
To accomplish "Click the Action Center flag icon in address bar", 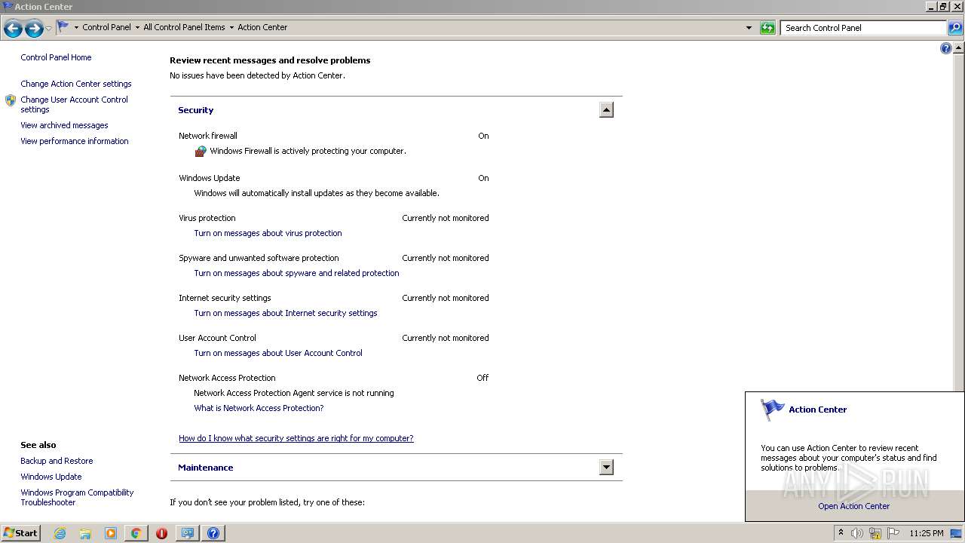I will [63, 27].
